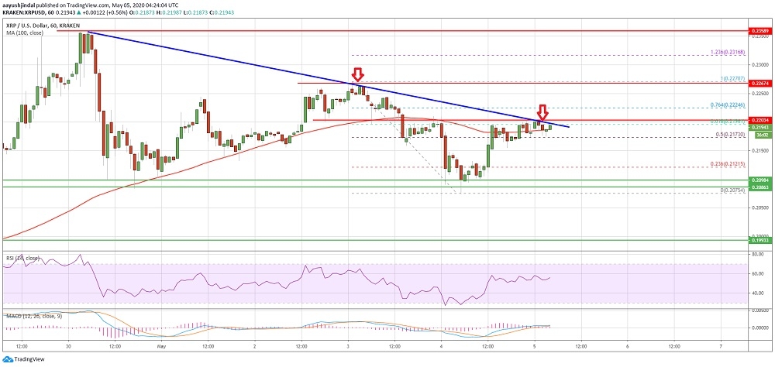This screenshot has height=367, width=775.
Task: Select the 0.22674 red price label
Action: (760, 83)
